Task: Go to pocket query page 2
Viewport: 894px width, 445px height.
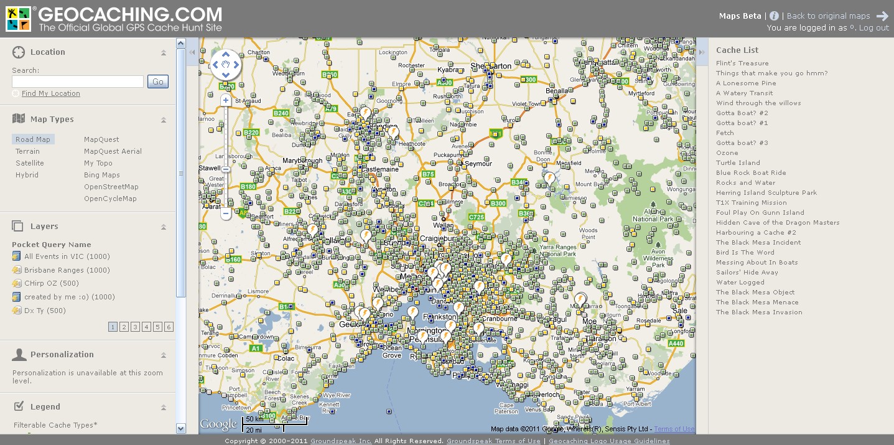Action: tap(124, 327)
